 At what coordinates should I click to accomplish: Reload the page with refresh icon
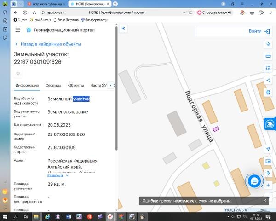click(x=34, y=12)
